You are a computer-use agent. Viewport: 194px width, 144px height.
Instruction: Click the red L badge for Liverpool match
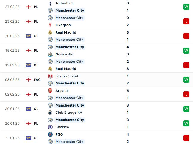click(186, 21)
